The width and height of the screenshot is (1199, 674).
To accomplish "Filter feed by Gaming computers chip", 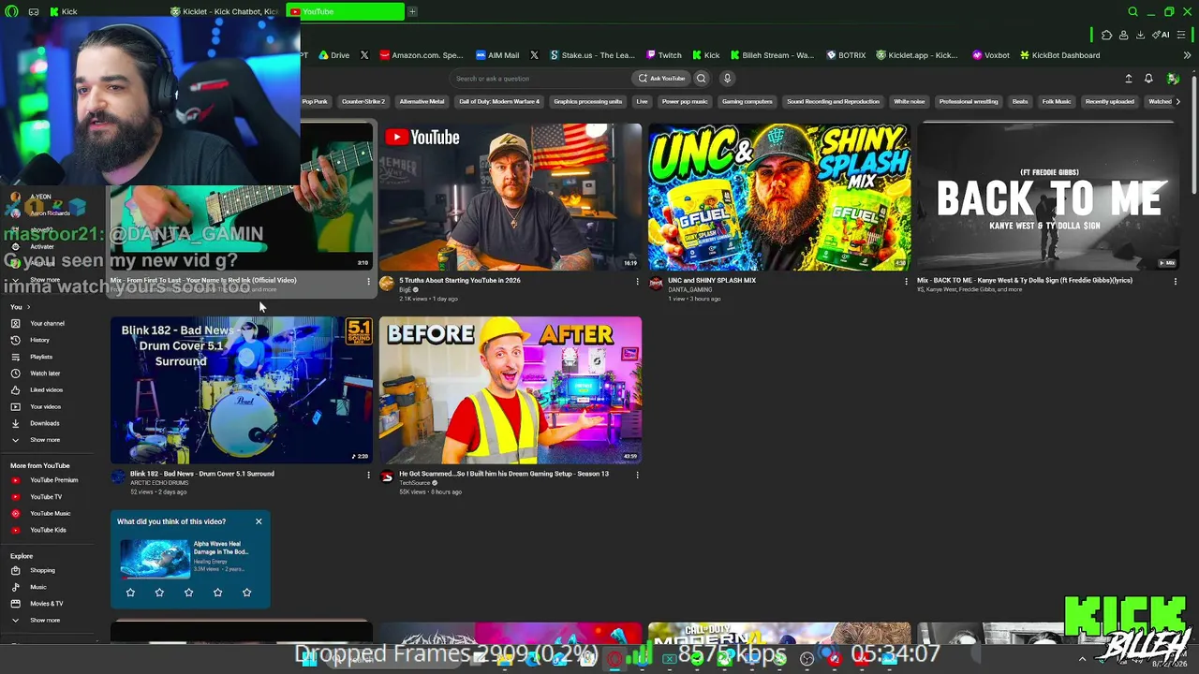I will 747,101.
